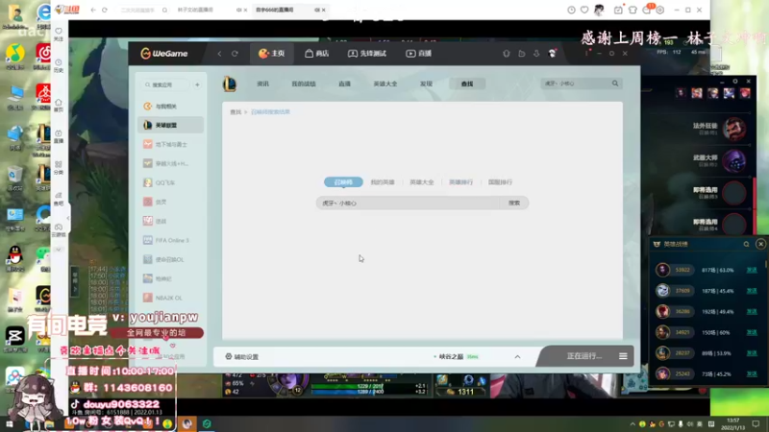Refresh the WeGame page

pyautogui.click(x=235, y=54)
